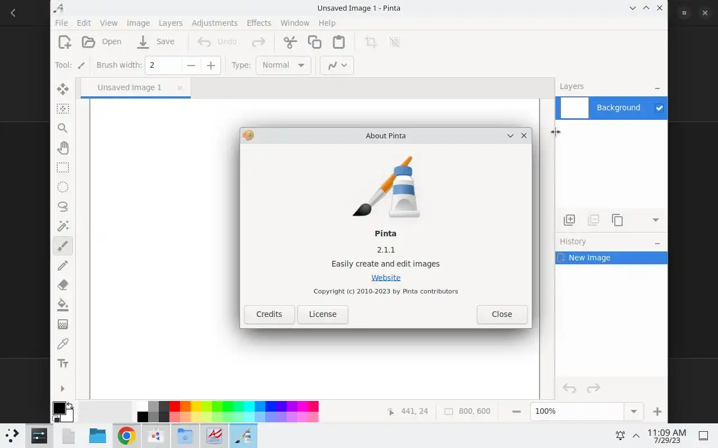Viewport: 718px width, 448px height.
Task: Select the Move Selection tool
Action: tap(63, 109)
